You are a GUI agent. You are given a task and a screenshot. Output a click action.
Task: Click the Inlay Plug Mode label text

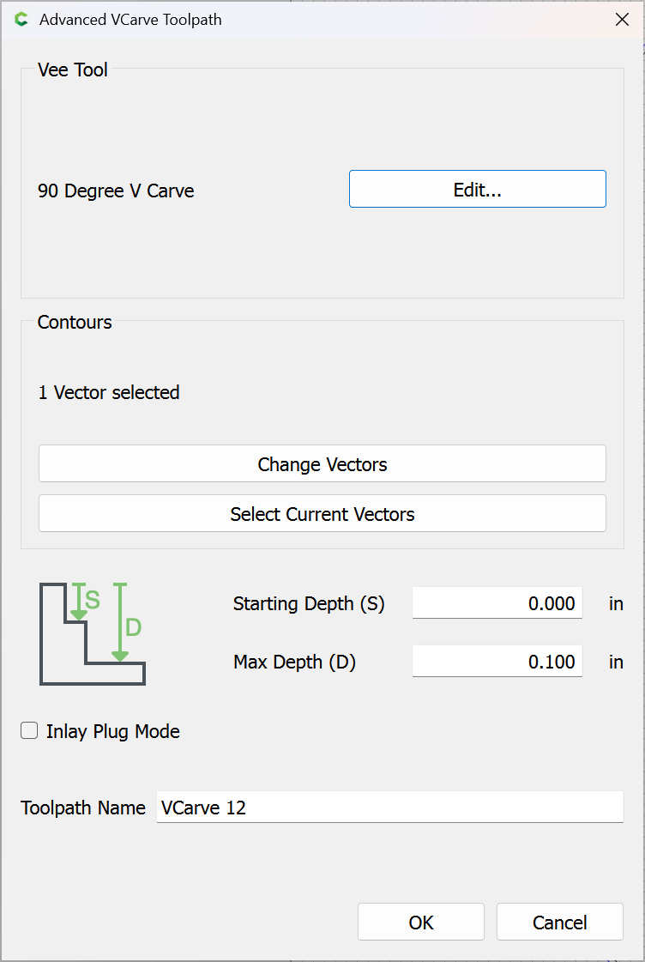point(112,732)
